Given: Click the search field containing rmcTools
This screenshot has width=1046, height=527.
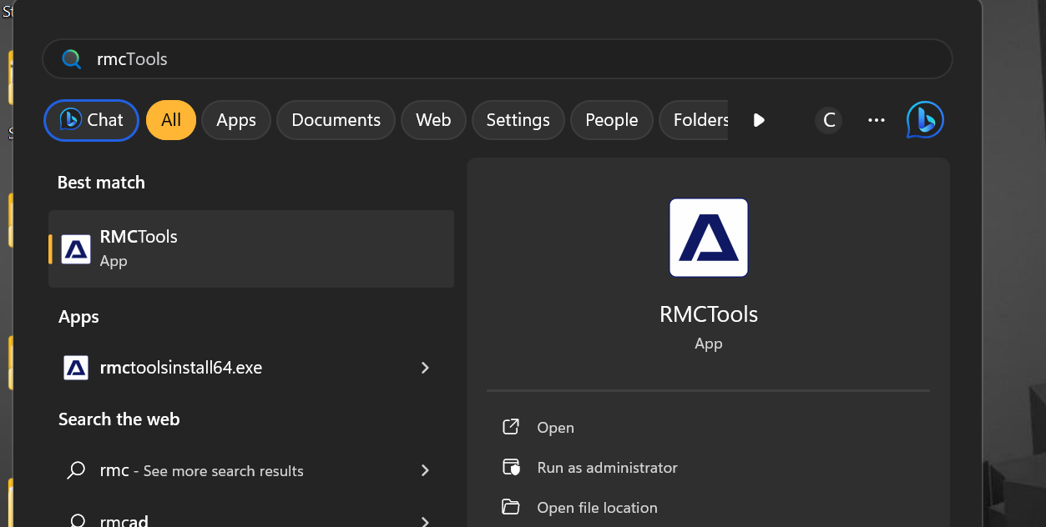Looking at the screenshot, I should point(498,59).
